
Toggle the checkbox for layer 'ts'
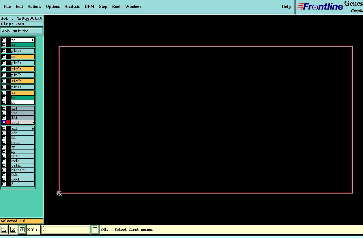tap(4, 45)
